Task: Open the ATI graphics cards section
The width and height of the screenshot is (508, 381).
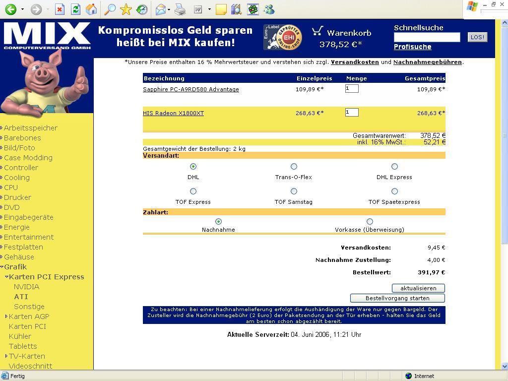Action: [21, 297]
